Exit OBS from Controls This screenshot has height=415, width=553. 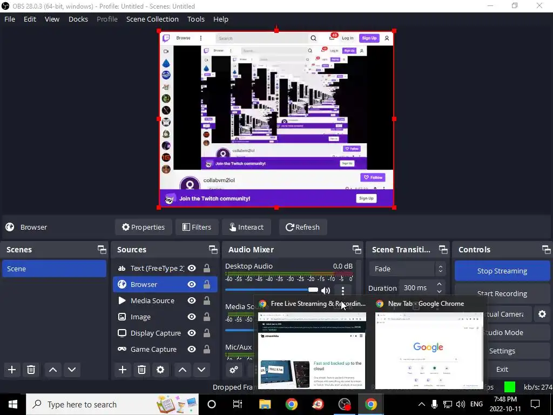[x=502, y=369]
